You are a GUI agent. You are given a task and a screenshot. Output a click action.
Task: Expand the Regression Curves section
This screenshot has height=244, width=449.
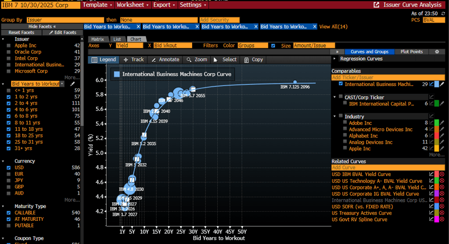pyautogui.click(x=335, y=59)
